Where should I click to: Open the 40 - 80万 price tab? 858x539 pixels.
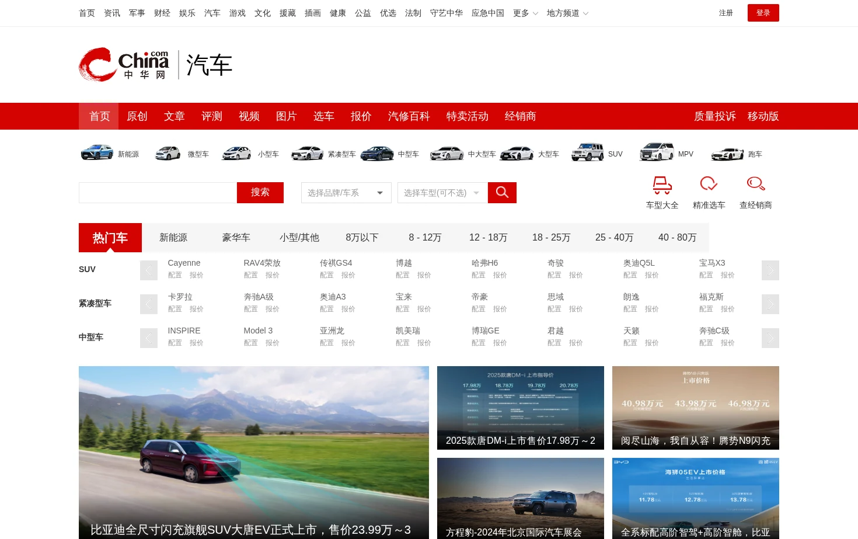pos(678,238)
